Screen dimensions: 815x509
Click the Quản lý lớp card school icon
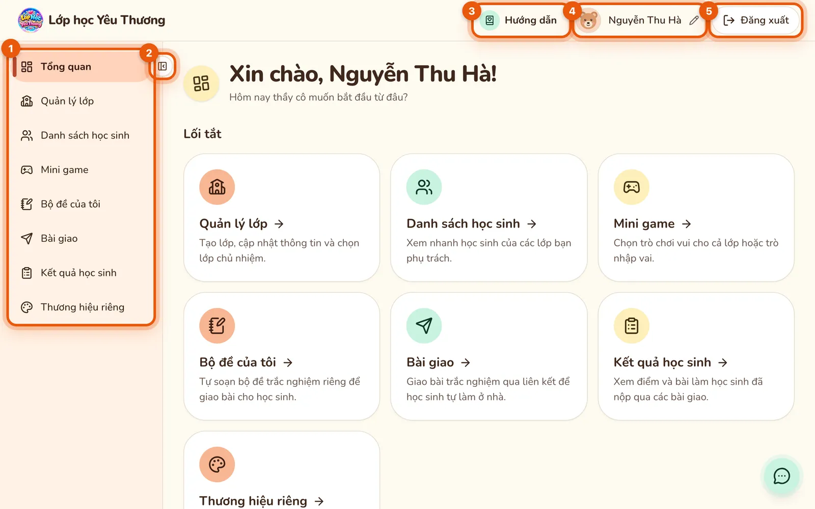pos(217,187)
